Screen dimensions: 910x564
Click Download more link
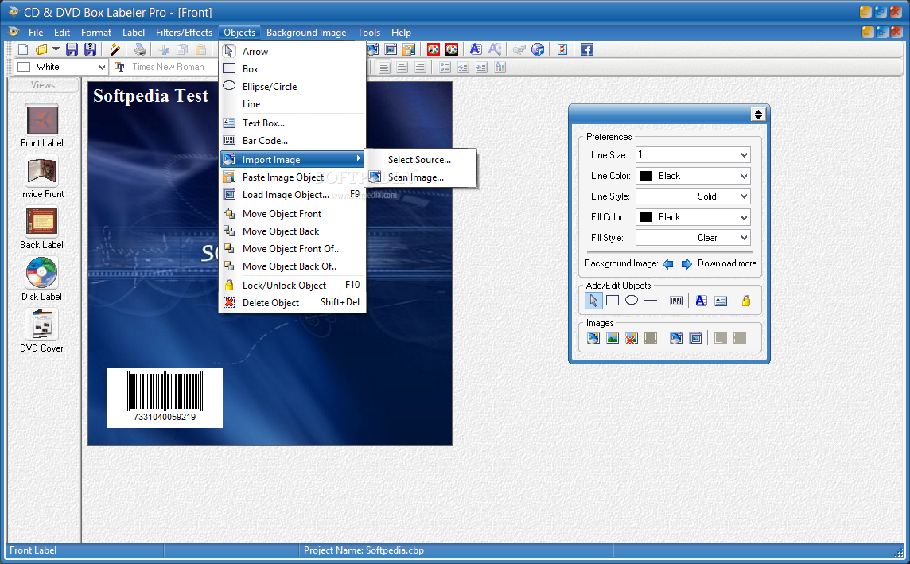pyautogui.click(x=727, y=263)
